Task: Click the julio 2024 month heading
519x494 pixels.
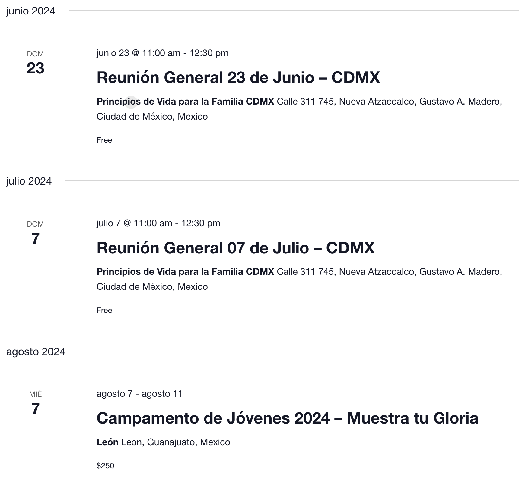Action: [x=29, y=181]
